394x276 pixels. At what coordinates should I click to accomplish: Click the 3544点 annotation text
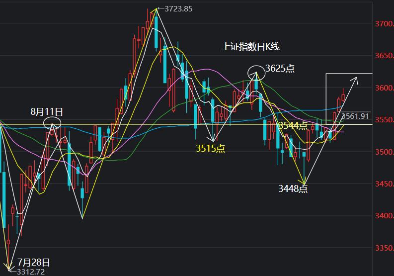click(x=293, y=125)
